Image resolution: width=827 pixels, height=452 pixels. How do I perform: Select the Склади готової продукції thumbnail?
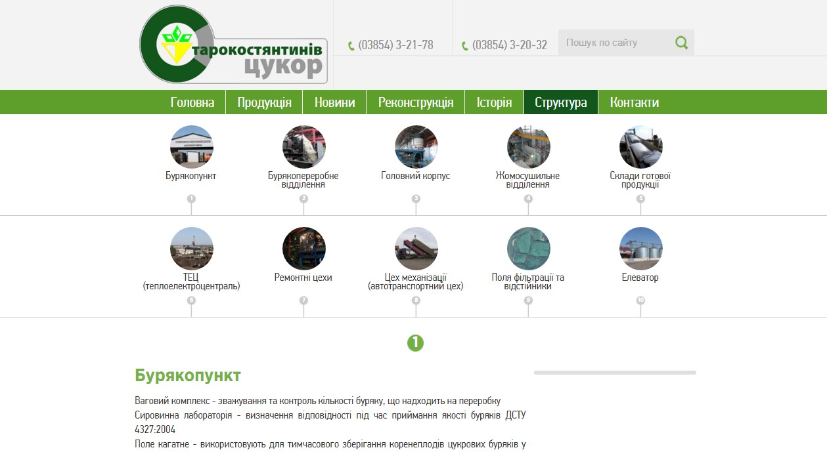641,147
